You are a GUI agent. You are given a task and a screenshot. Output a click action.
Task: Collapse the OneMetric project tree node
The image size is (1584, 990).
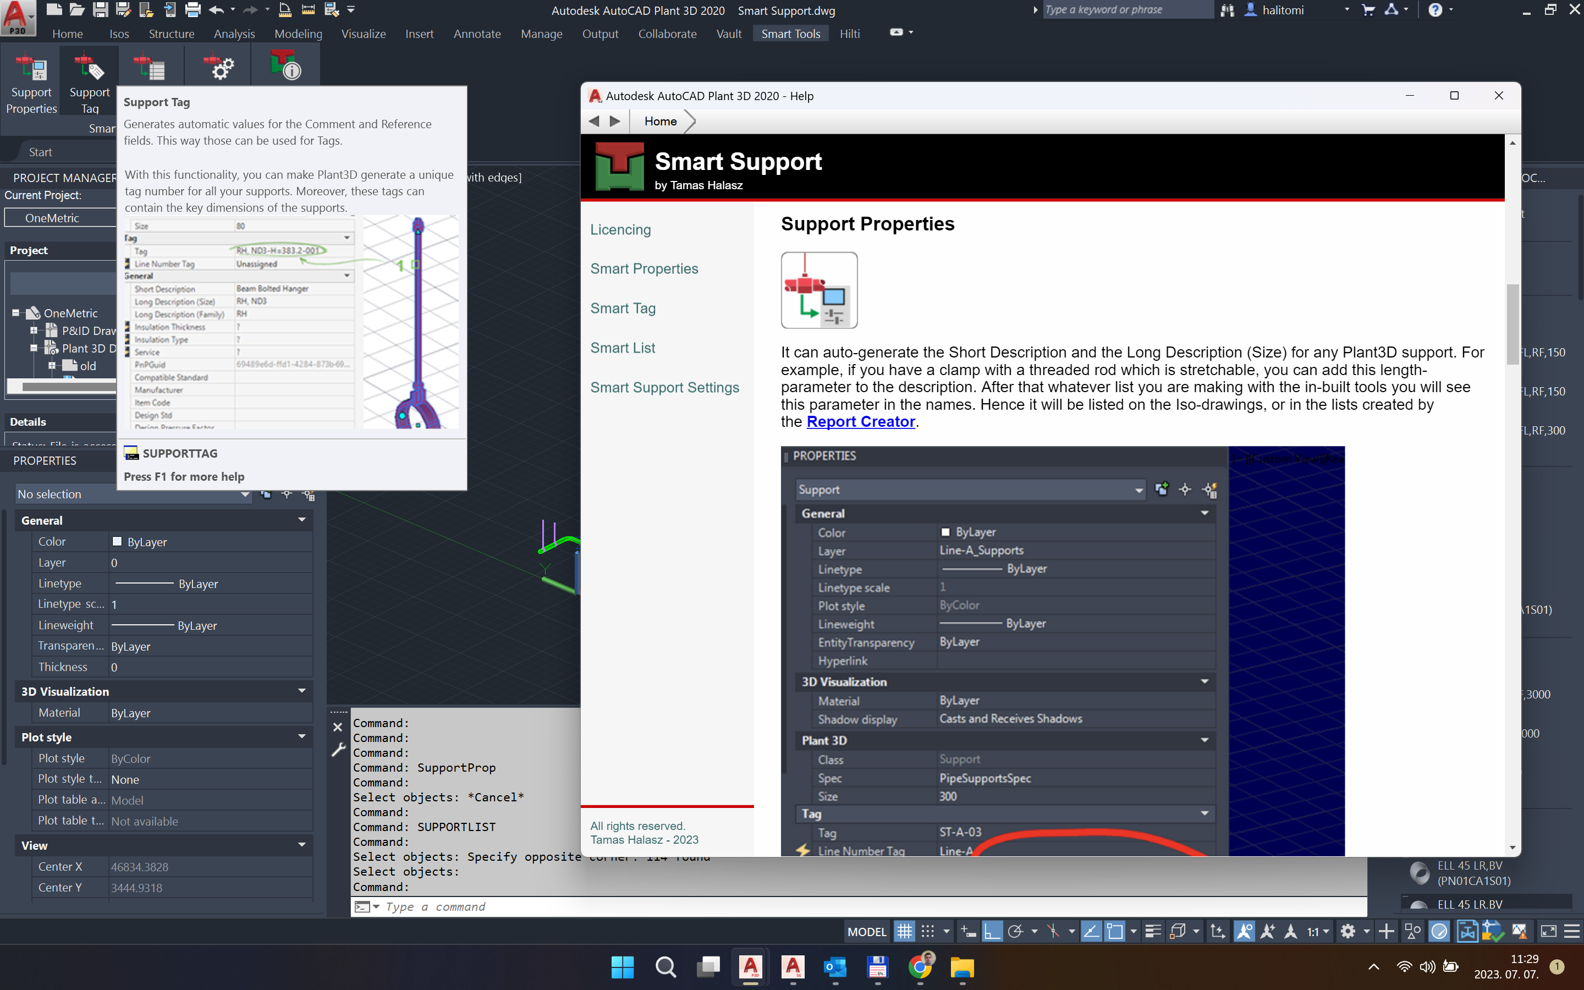16,313
